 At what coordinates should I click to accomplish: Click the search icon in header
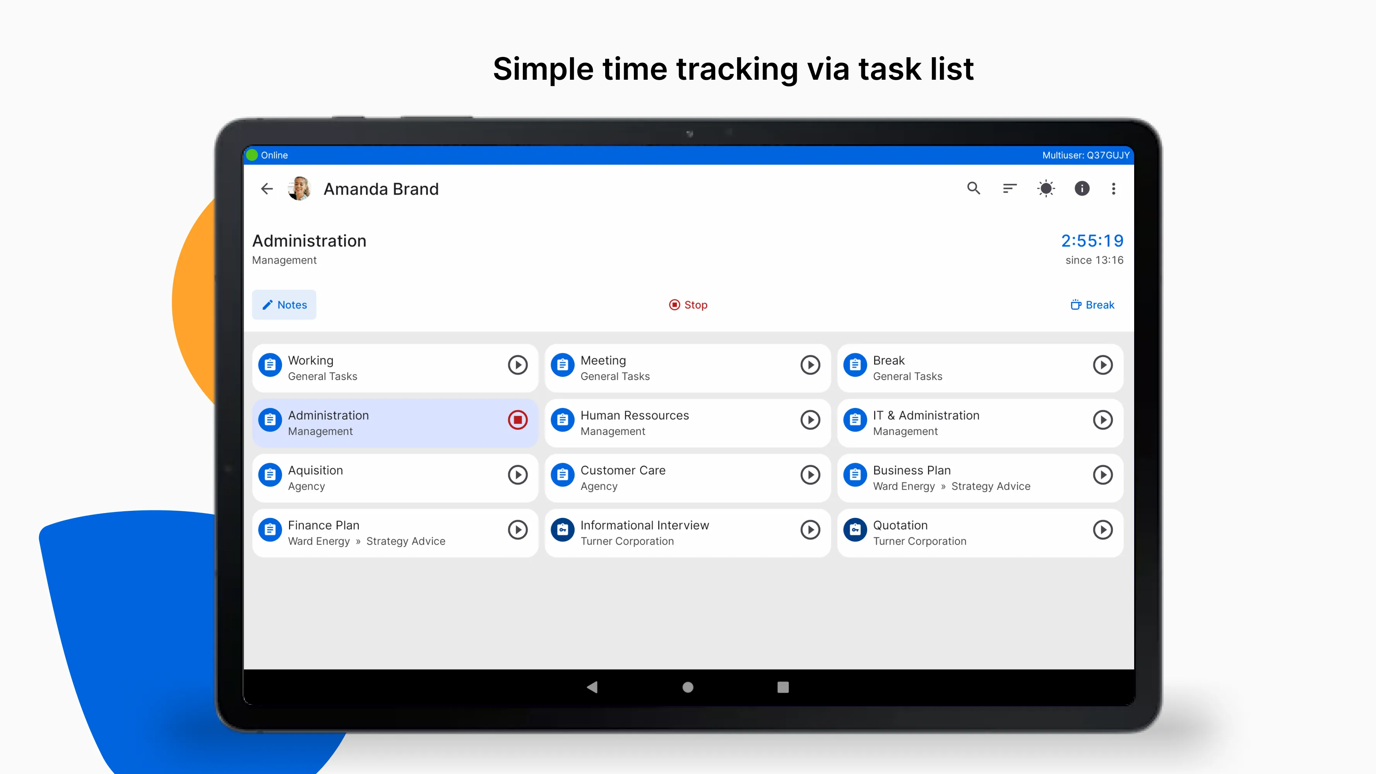click(x=974, y=188)
